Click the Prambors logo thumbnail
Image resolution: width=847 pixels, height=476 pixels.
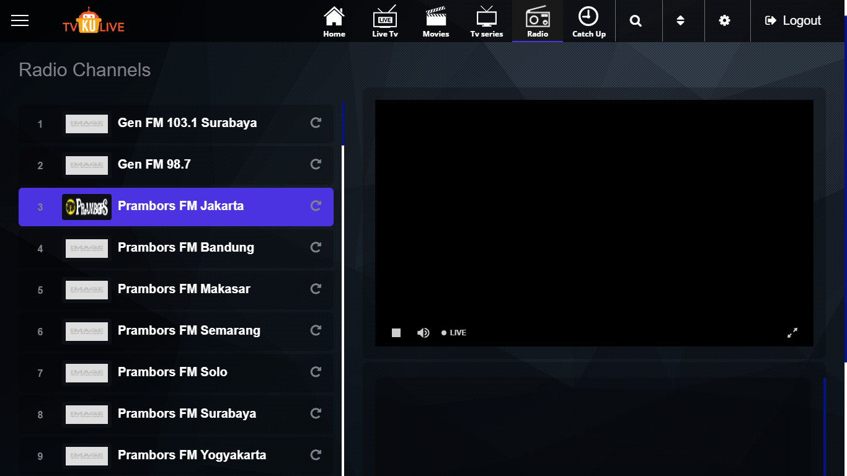[87, 207]
